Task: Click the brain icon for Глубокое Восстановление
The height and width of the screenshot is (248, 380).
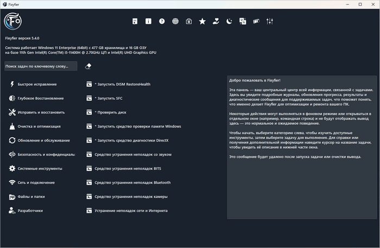Action: [x=12, y=98]
